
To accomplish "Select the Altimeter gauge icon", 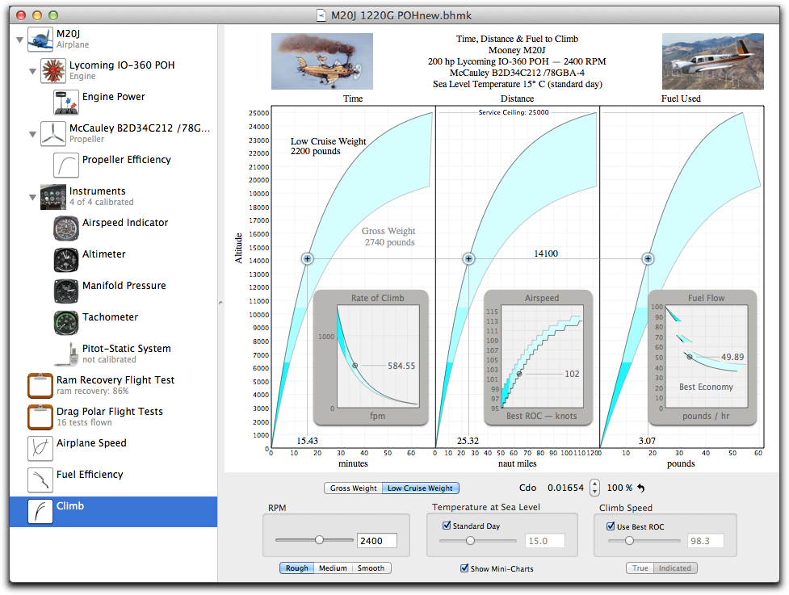I will coord(66,259).
